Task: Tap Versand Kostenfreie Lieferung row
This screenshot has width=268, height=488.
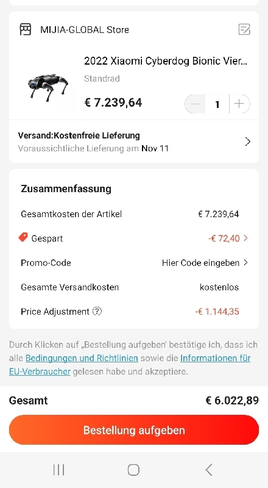Action: click(134, 142)
